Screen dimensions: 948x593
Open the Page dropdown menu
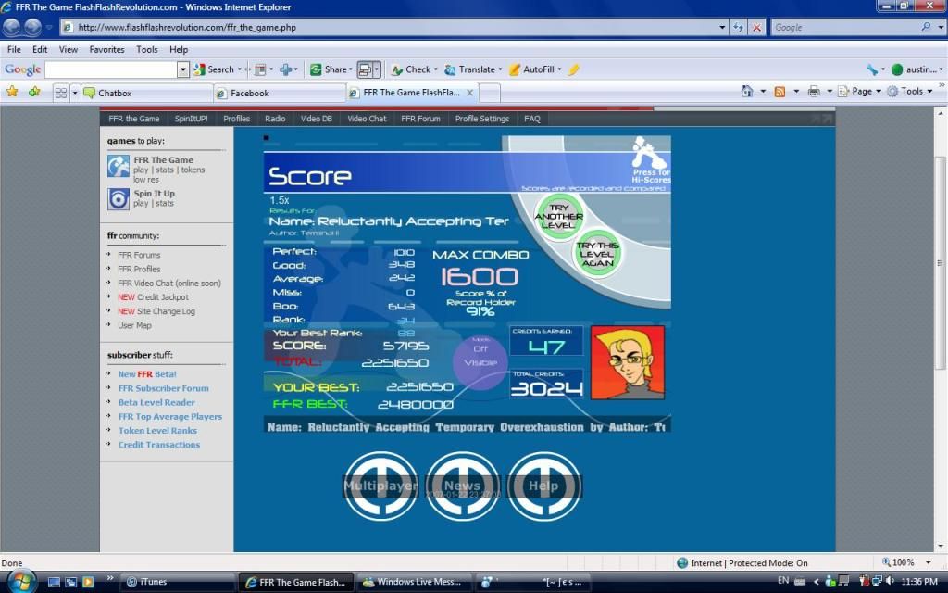861,92
